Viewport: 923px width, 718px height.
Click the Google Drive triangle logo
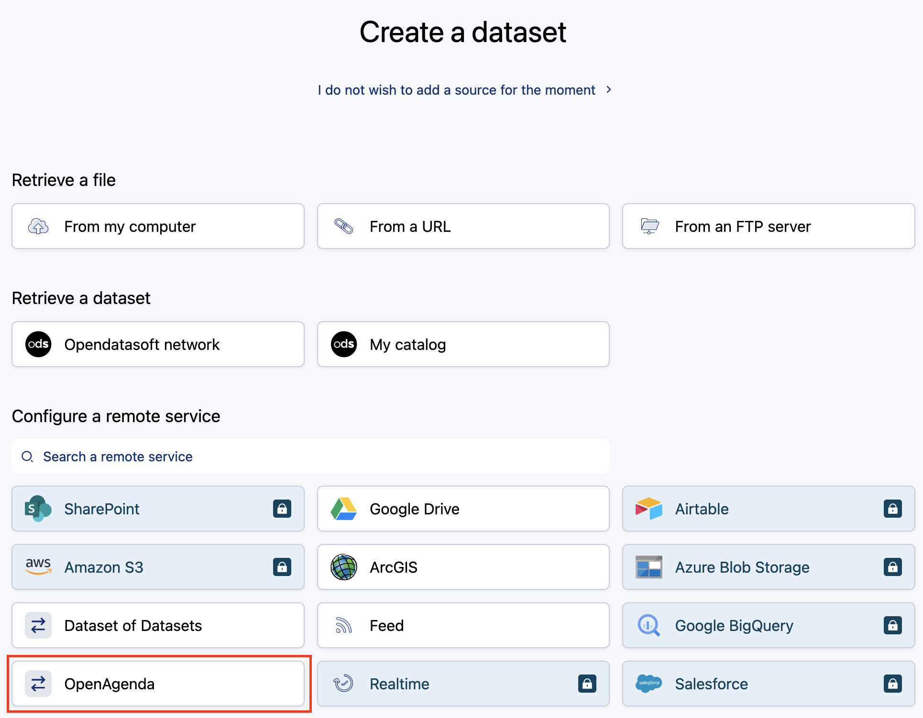click(x=343, y=509)
